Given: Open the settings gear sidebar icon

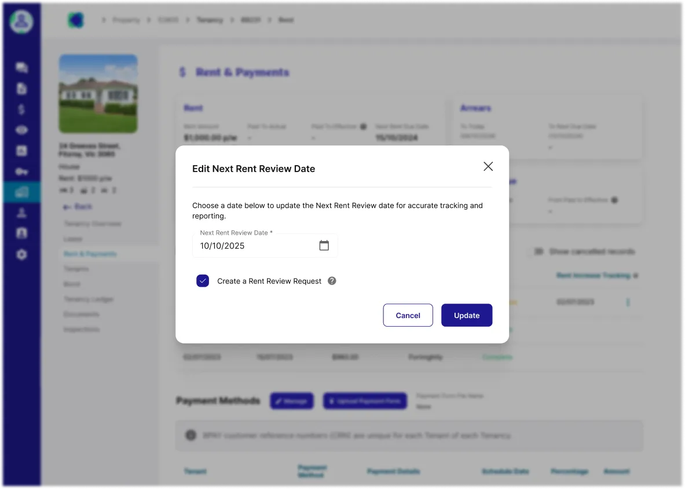Looking at the screenshot, I should (x=21, y=254).
